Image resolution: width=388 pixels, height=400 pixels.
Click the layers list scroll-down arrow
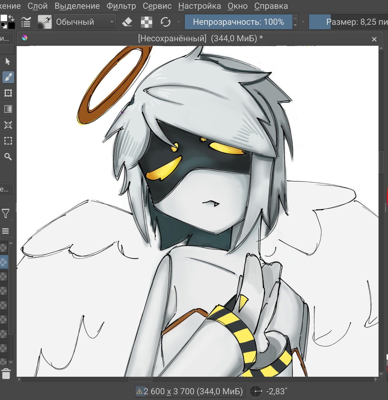coord(11,362)
